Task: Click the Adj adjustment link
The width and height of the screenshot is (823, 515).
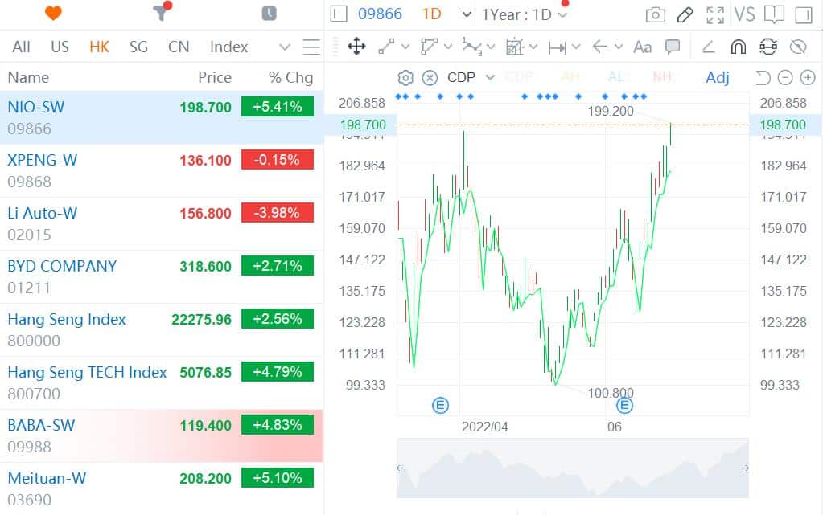Action: coord(716,76)
